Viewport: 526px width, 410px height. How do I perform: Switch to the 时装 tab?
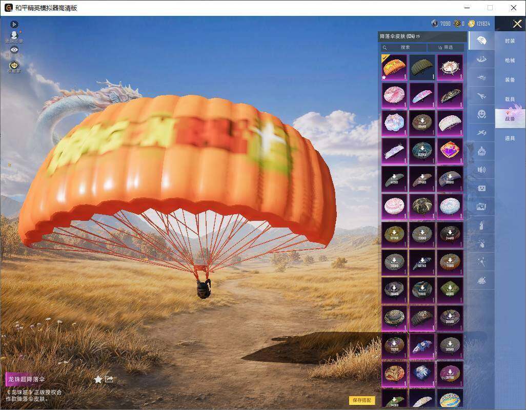510,41
